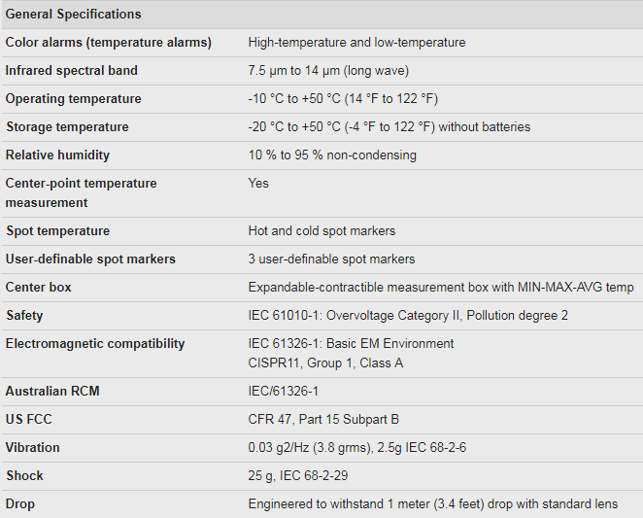Click the Safety row label
The image size is (643, 518).
[x=24, y=316]
